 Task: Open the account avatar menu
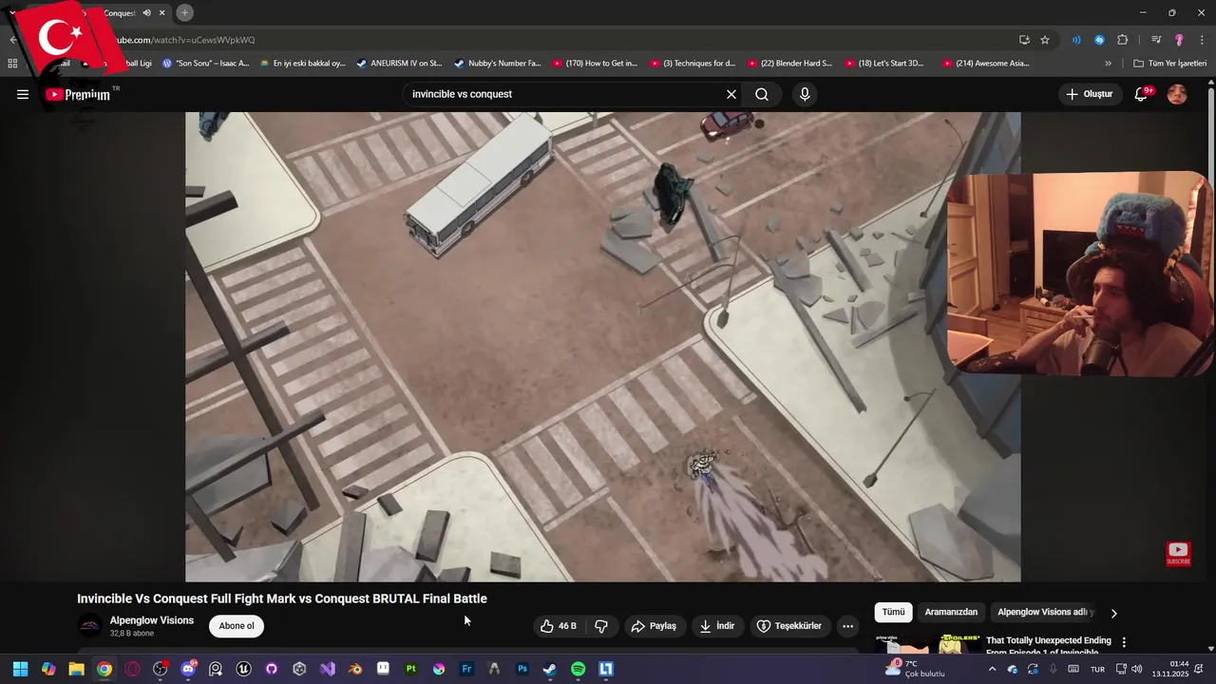[x=1177, y=94]
